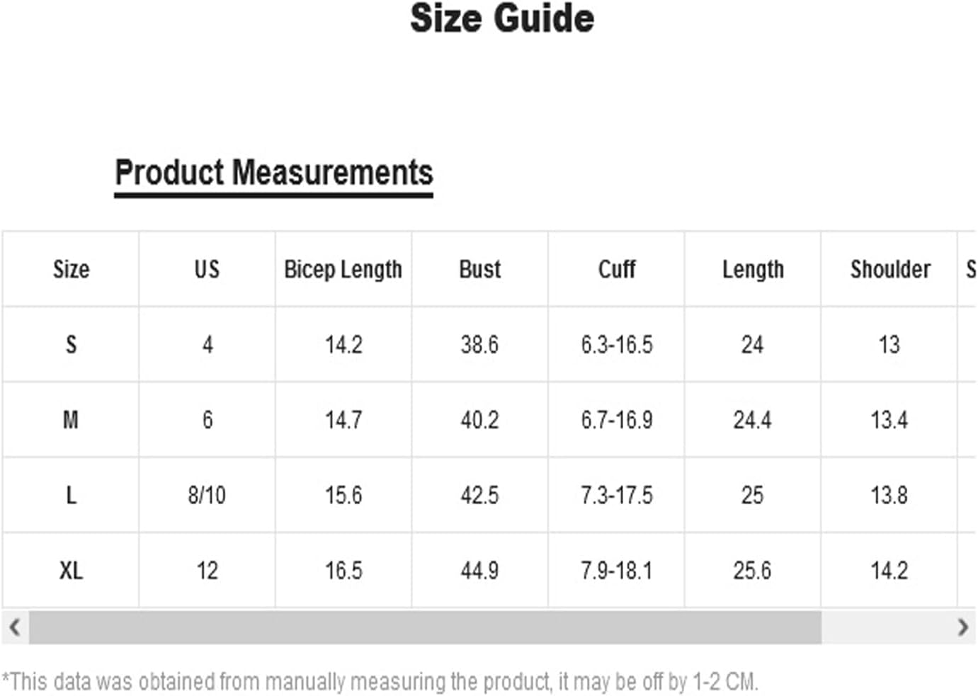Click the 6.3-16.5 cuff value cell

click(x=616, y=345)
